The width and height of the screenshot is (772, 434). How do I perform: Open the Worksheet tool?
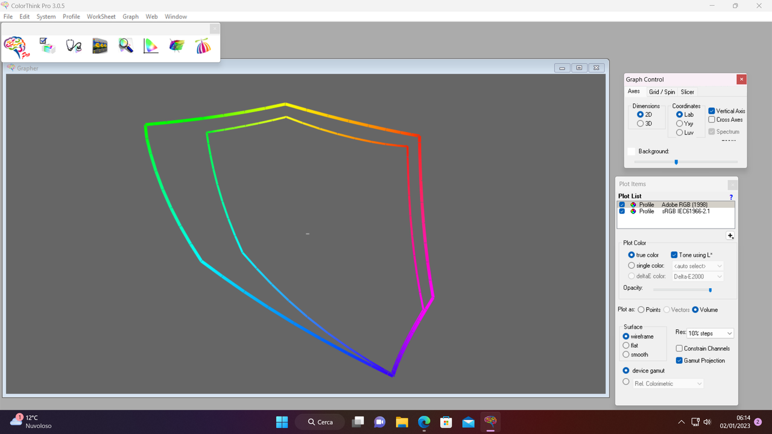tap(48, 46)
